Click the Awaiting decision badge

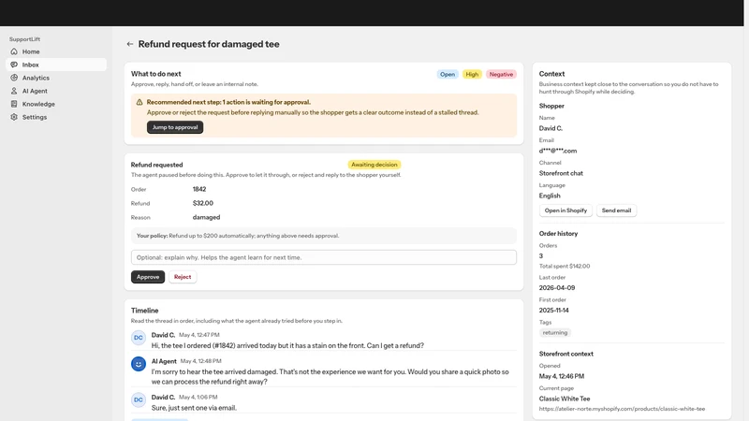(x=374, y=165)
